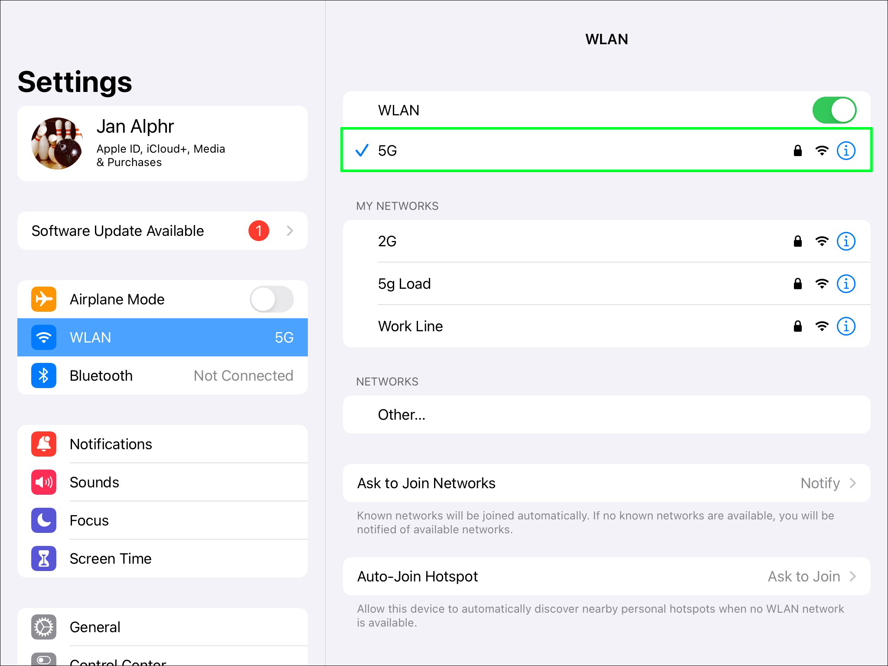Screen dimensions: 888x666
Task: Expand Ask to Join Networks options
Action: [852, 483]
